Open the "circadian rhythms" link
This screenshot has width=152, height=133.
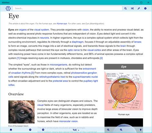click(x=21, y=73)
